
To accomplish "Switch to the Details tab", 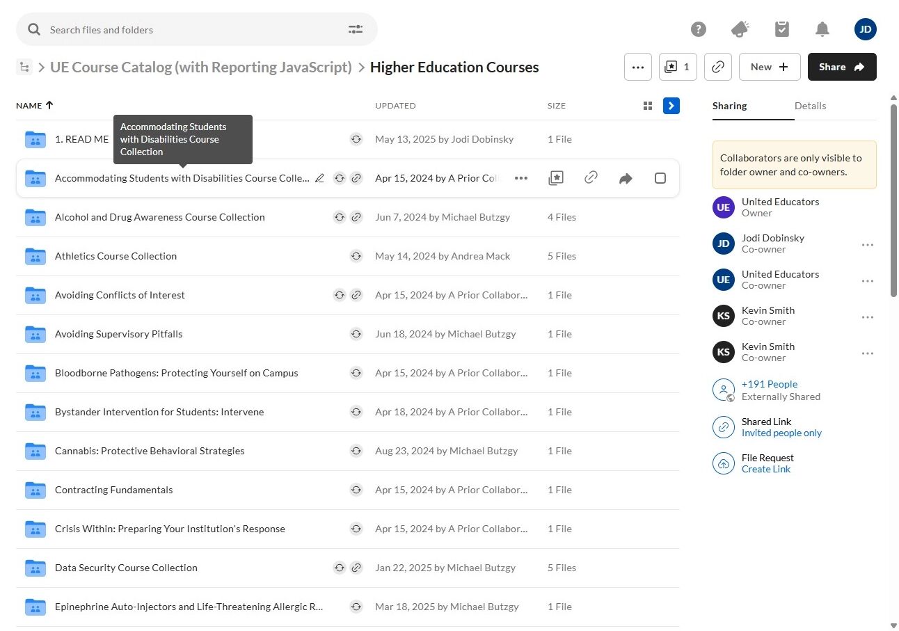I will coord(810,106).
